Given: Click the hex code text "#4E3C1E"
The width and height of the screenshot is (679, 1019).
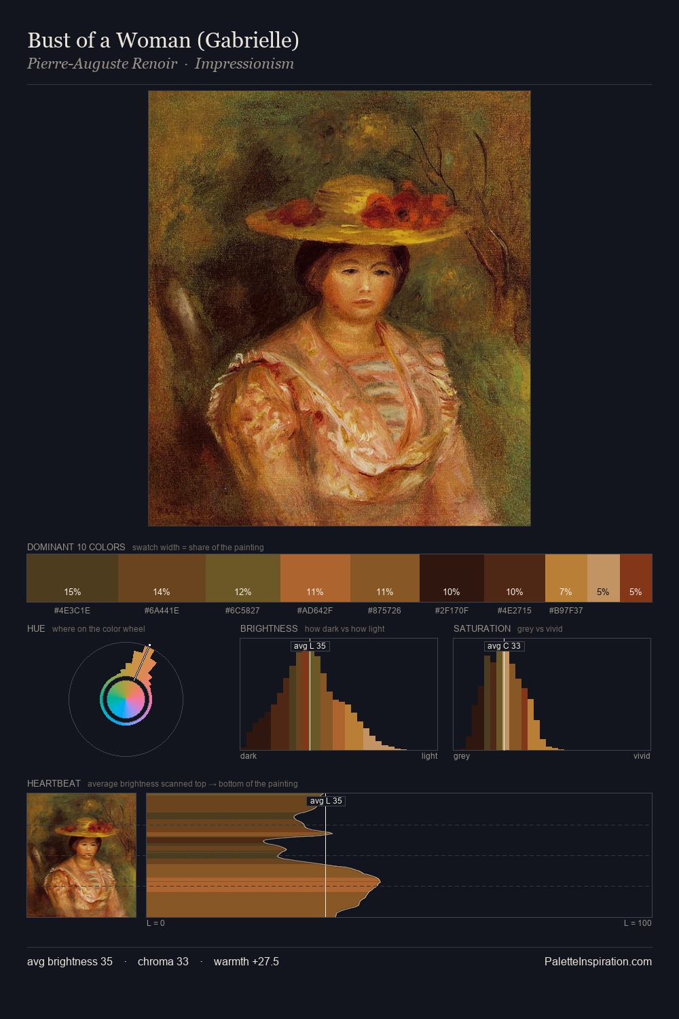Looking at the screenshot, I should point(72,610).
